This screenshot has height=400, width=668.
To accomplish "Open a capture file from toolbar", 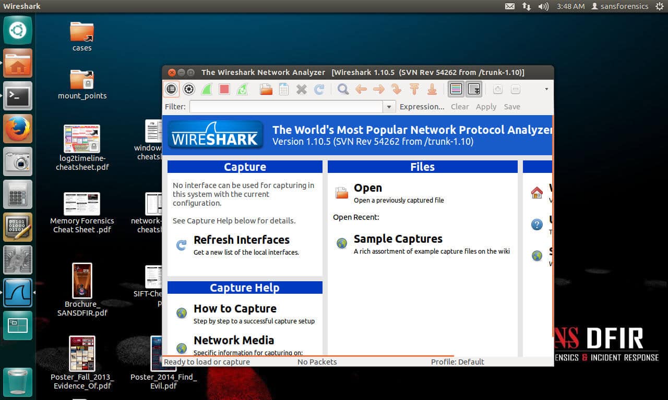I will (x=266, y=89).
